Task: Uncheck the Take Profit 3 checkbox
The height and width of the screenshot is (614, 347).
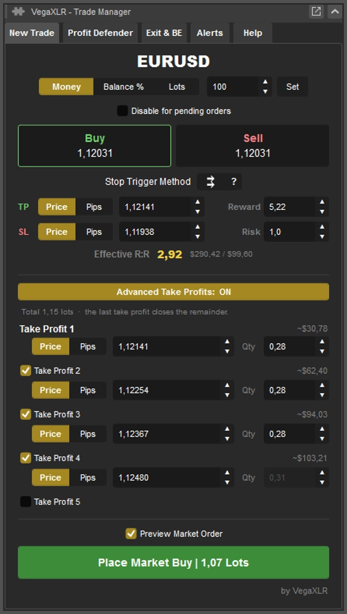Action: click(x=25, y=415)
